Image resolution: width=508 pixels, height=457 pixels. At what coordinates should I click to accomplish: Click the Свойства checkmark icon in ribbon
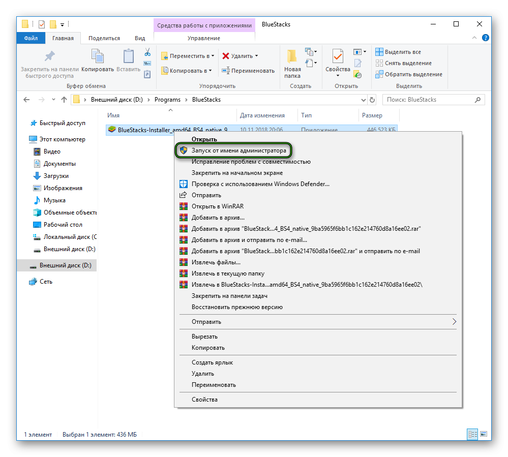tap(338, 56)
